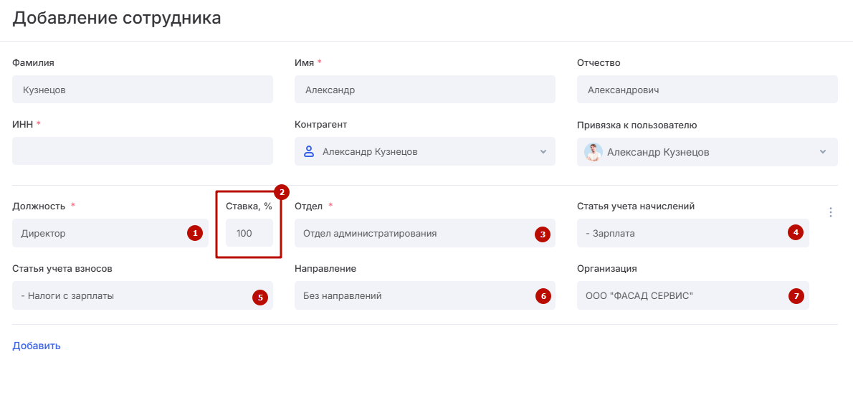Click red marker number 7 badge

click(x=794, y=295)
